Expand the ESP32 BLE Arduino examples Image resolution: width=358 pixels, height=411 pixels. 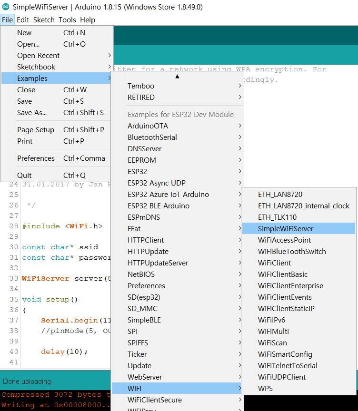158,206
